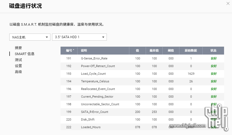Click the 最差值 column header
The height and width of the screenshot is (135, 232).
(x=154, y=50)
